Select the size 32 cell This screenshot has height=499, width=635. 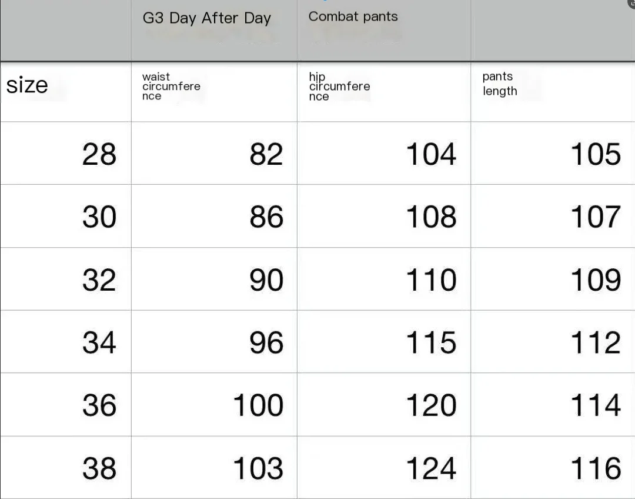pyautogui.click(x=66, y=279)
